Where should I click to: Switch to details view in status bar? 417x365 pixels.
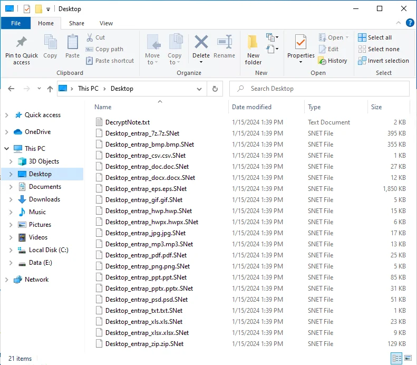[396, 358]
